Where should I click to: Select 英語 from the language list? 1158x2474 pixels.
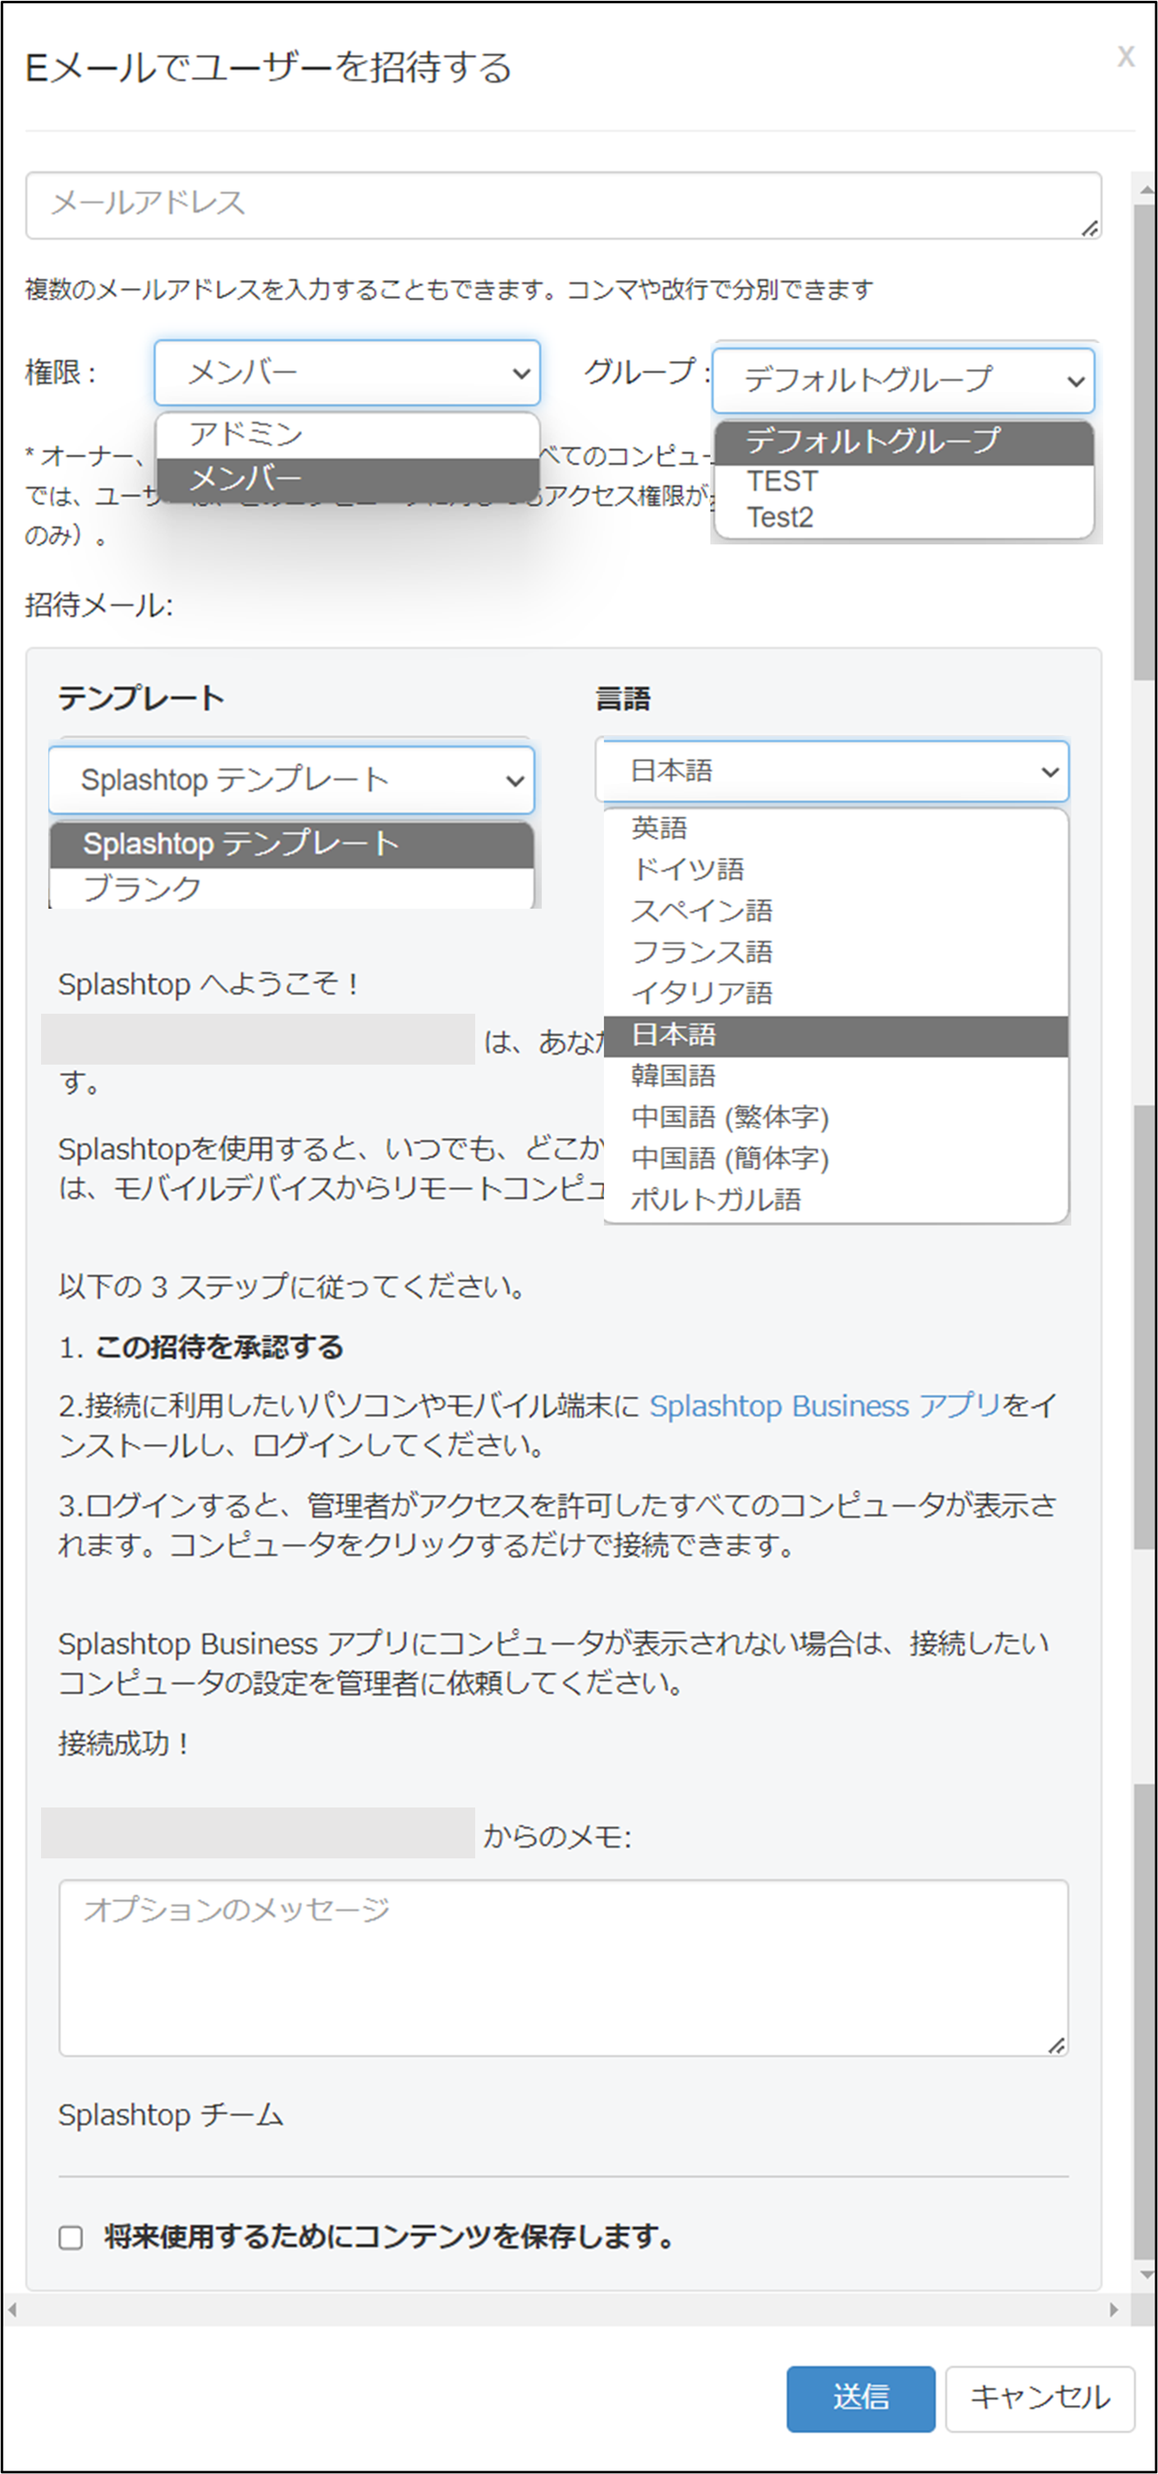point(659,828)
